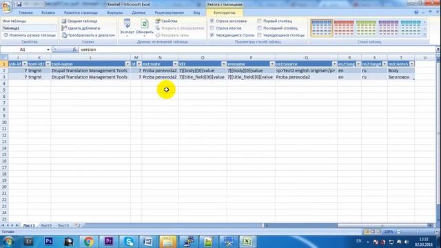This screenshot has width=441, height=248.
Task: Click the Обновить refresh icon
Action: tap(145, 24)
